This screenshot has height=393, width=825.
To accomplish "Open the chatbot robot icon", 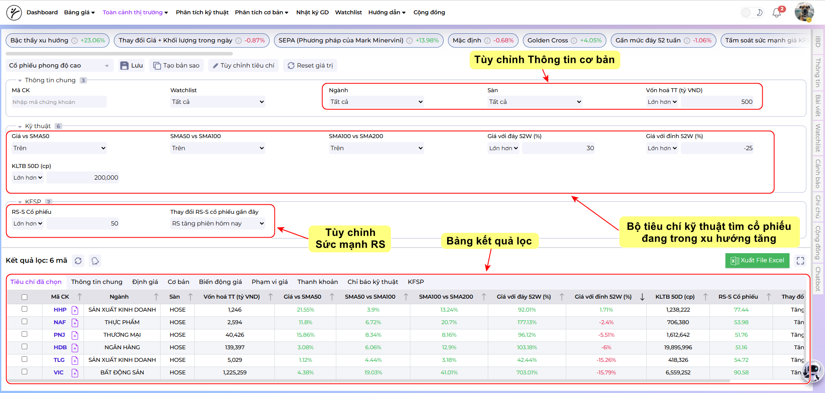I will (812, 371).
